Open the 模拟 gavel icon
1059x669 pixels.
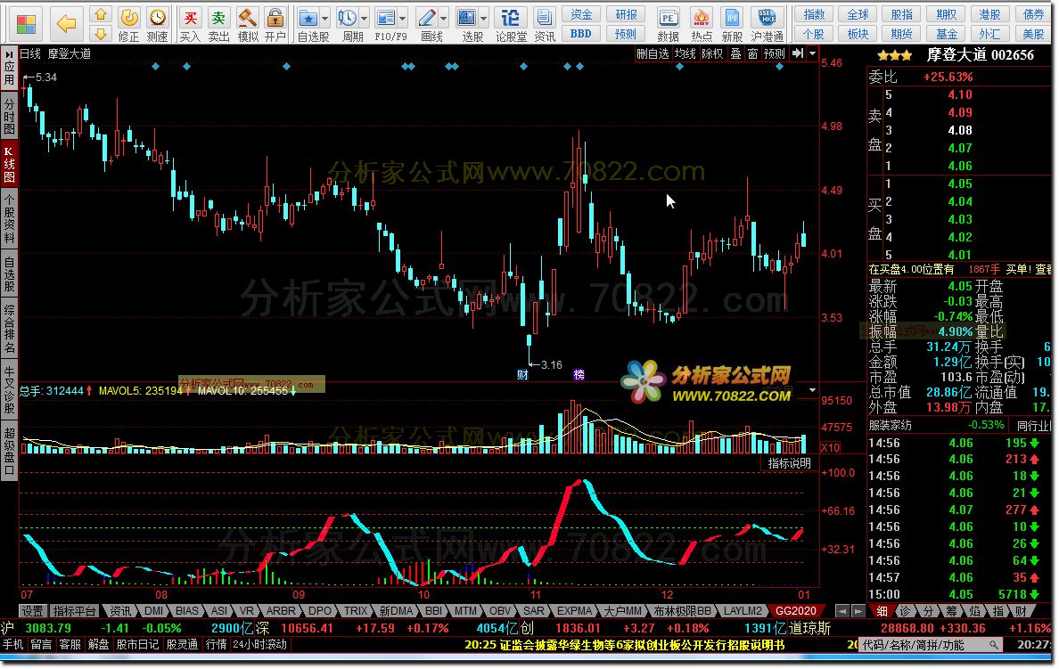pos(247,24)
